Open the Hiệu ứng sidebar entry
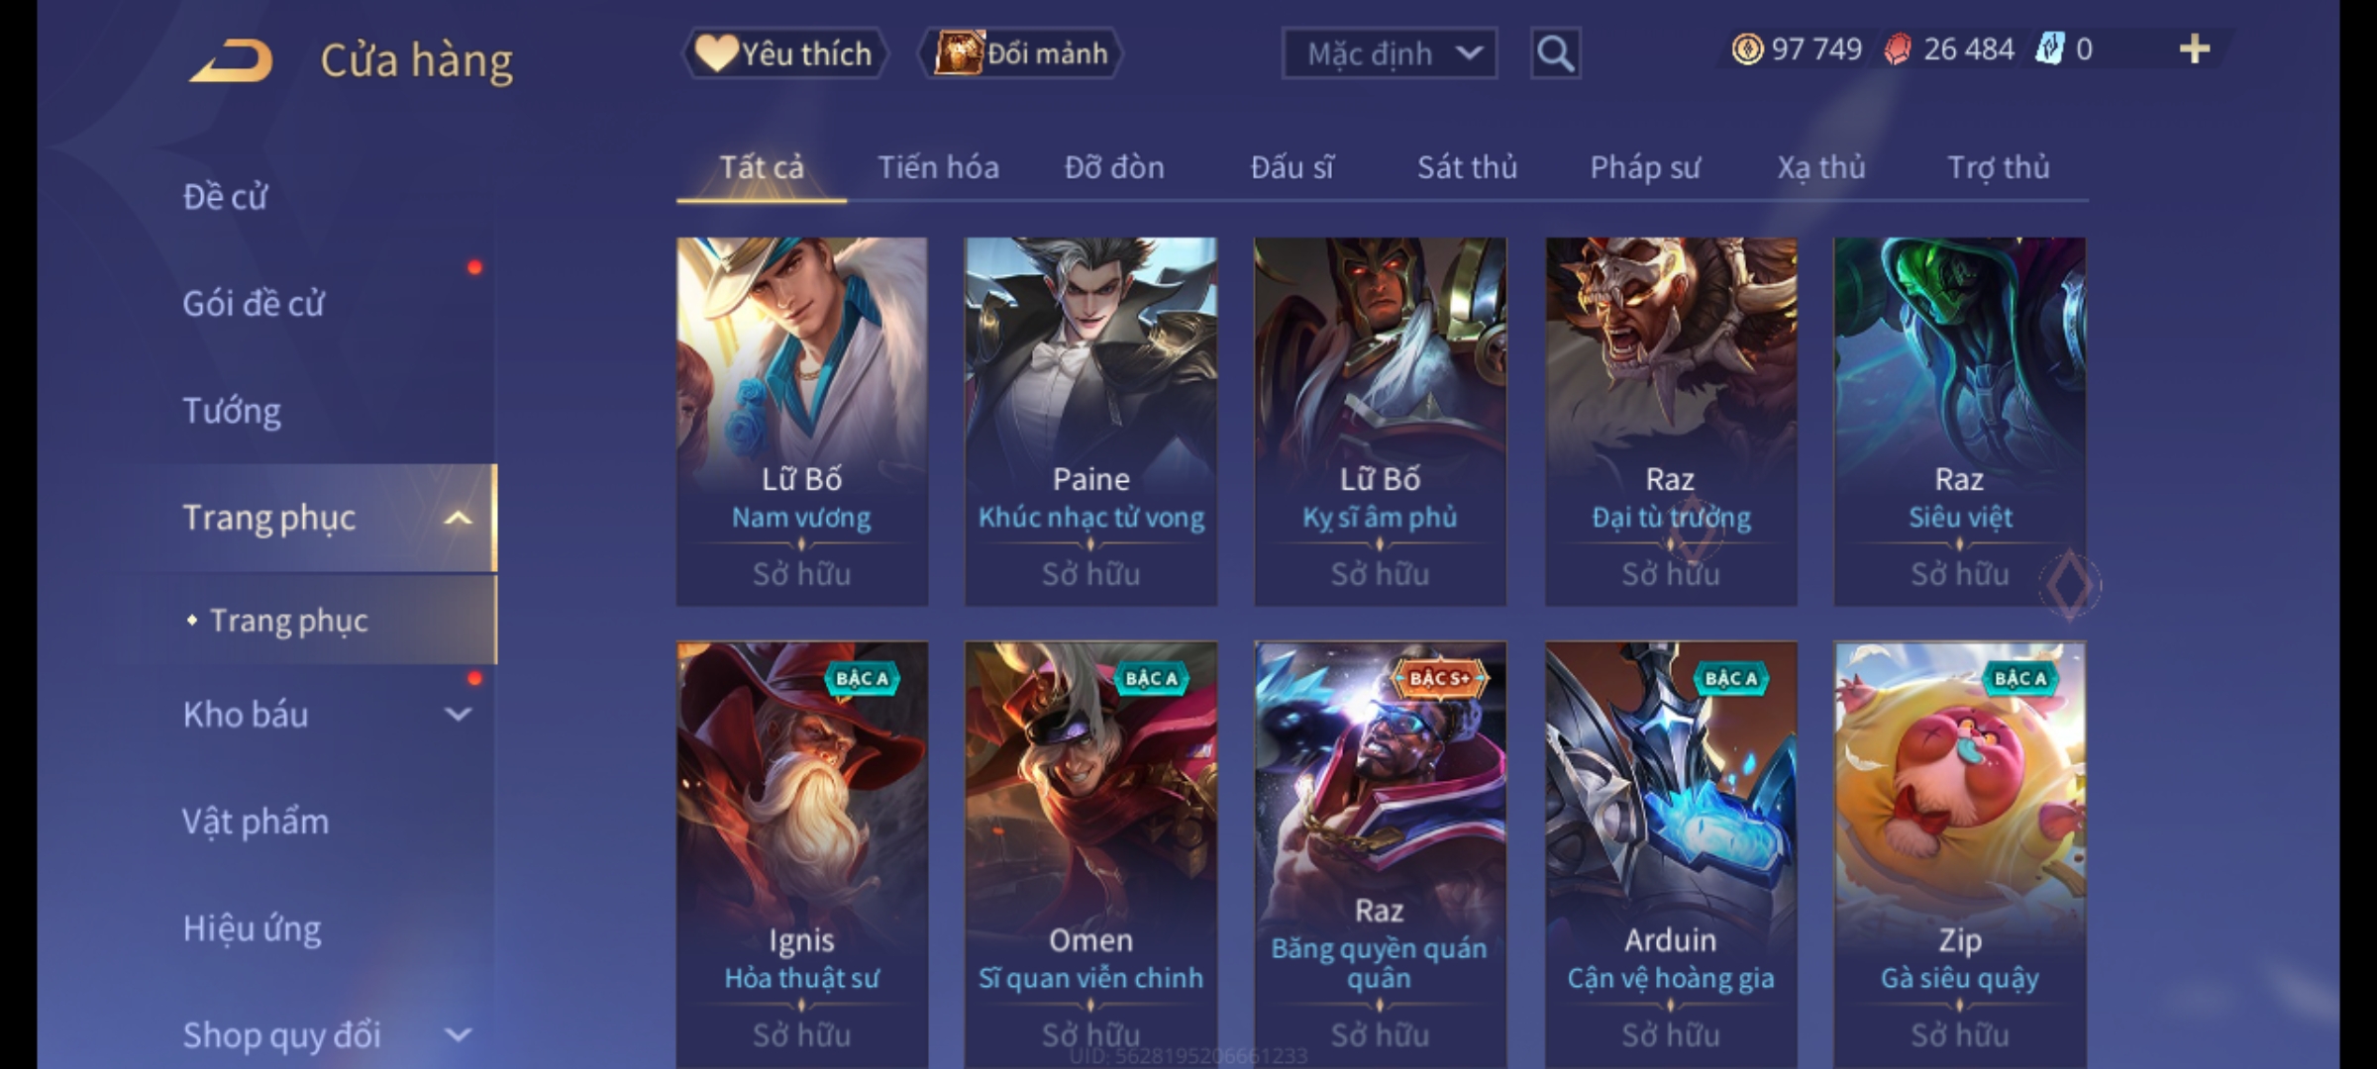The height and width of the screenshot is (1069, 2377). [253, 928]
